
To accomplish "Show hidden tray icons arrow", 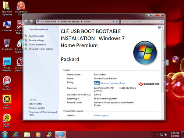I will [157, 135].
